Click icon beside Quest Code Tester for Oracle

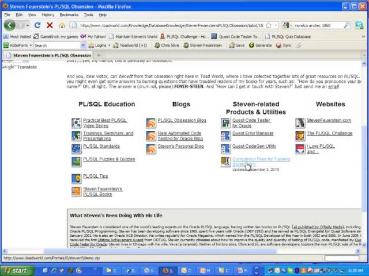pos(225,122)
